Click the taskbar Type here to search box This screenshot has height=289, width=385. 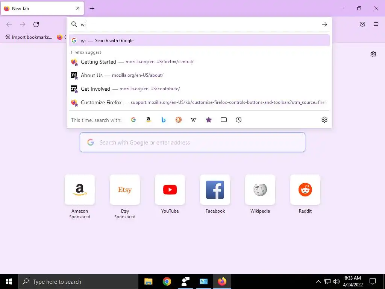point(78,281)
